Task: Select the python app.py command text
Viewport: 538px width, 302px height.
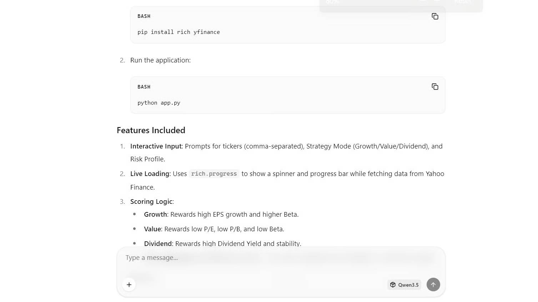Action: [x=159, y=102]
